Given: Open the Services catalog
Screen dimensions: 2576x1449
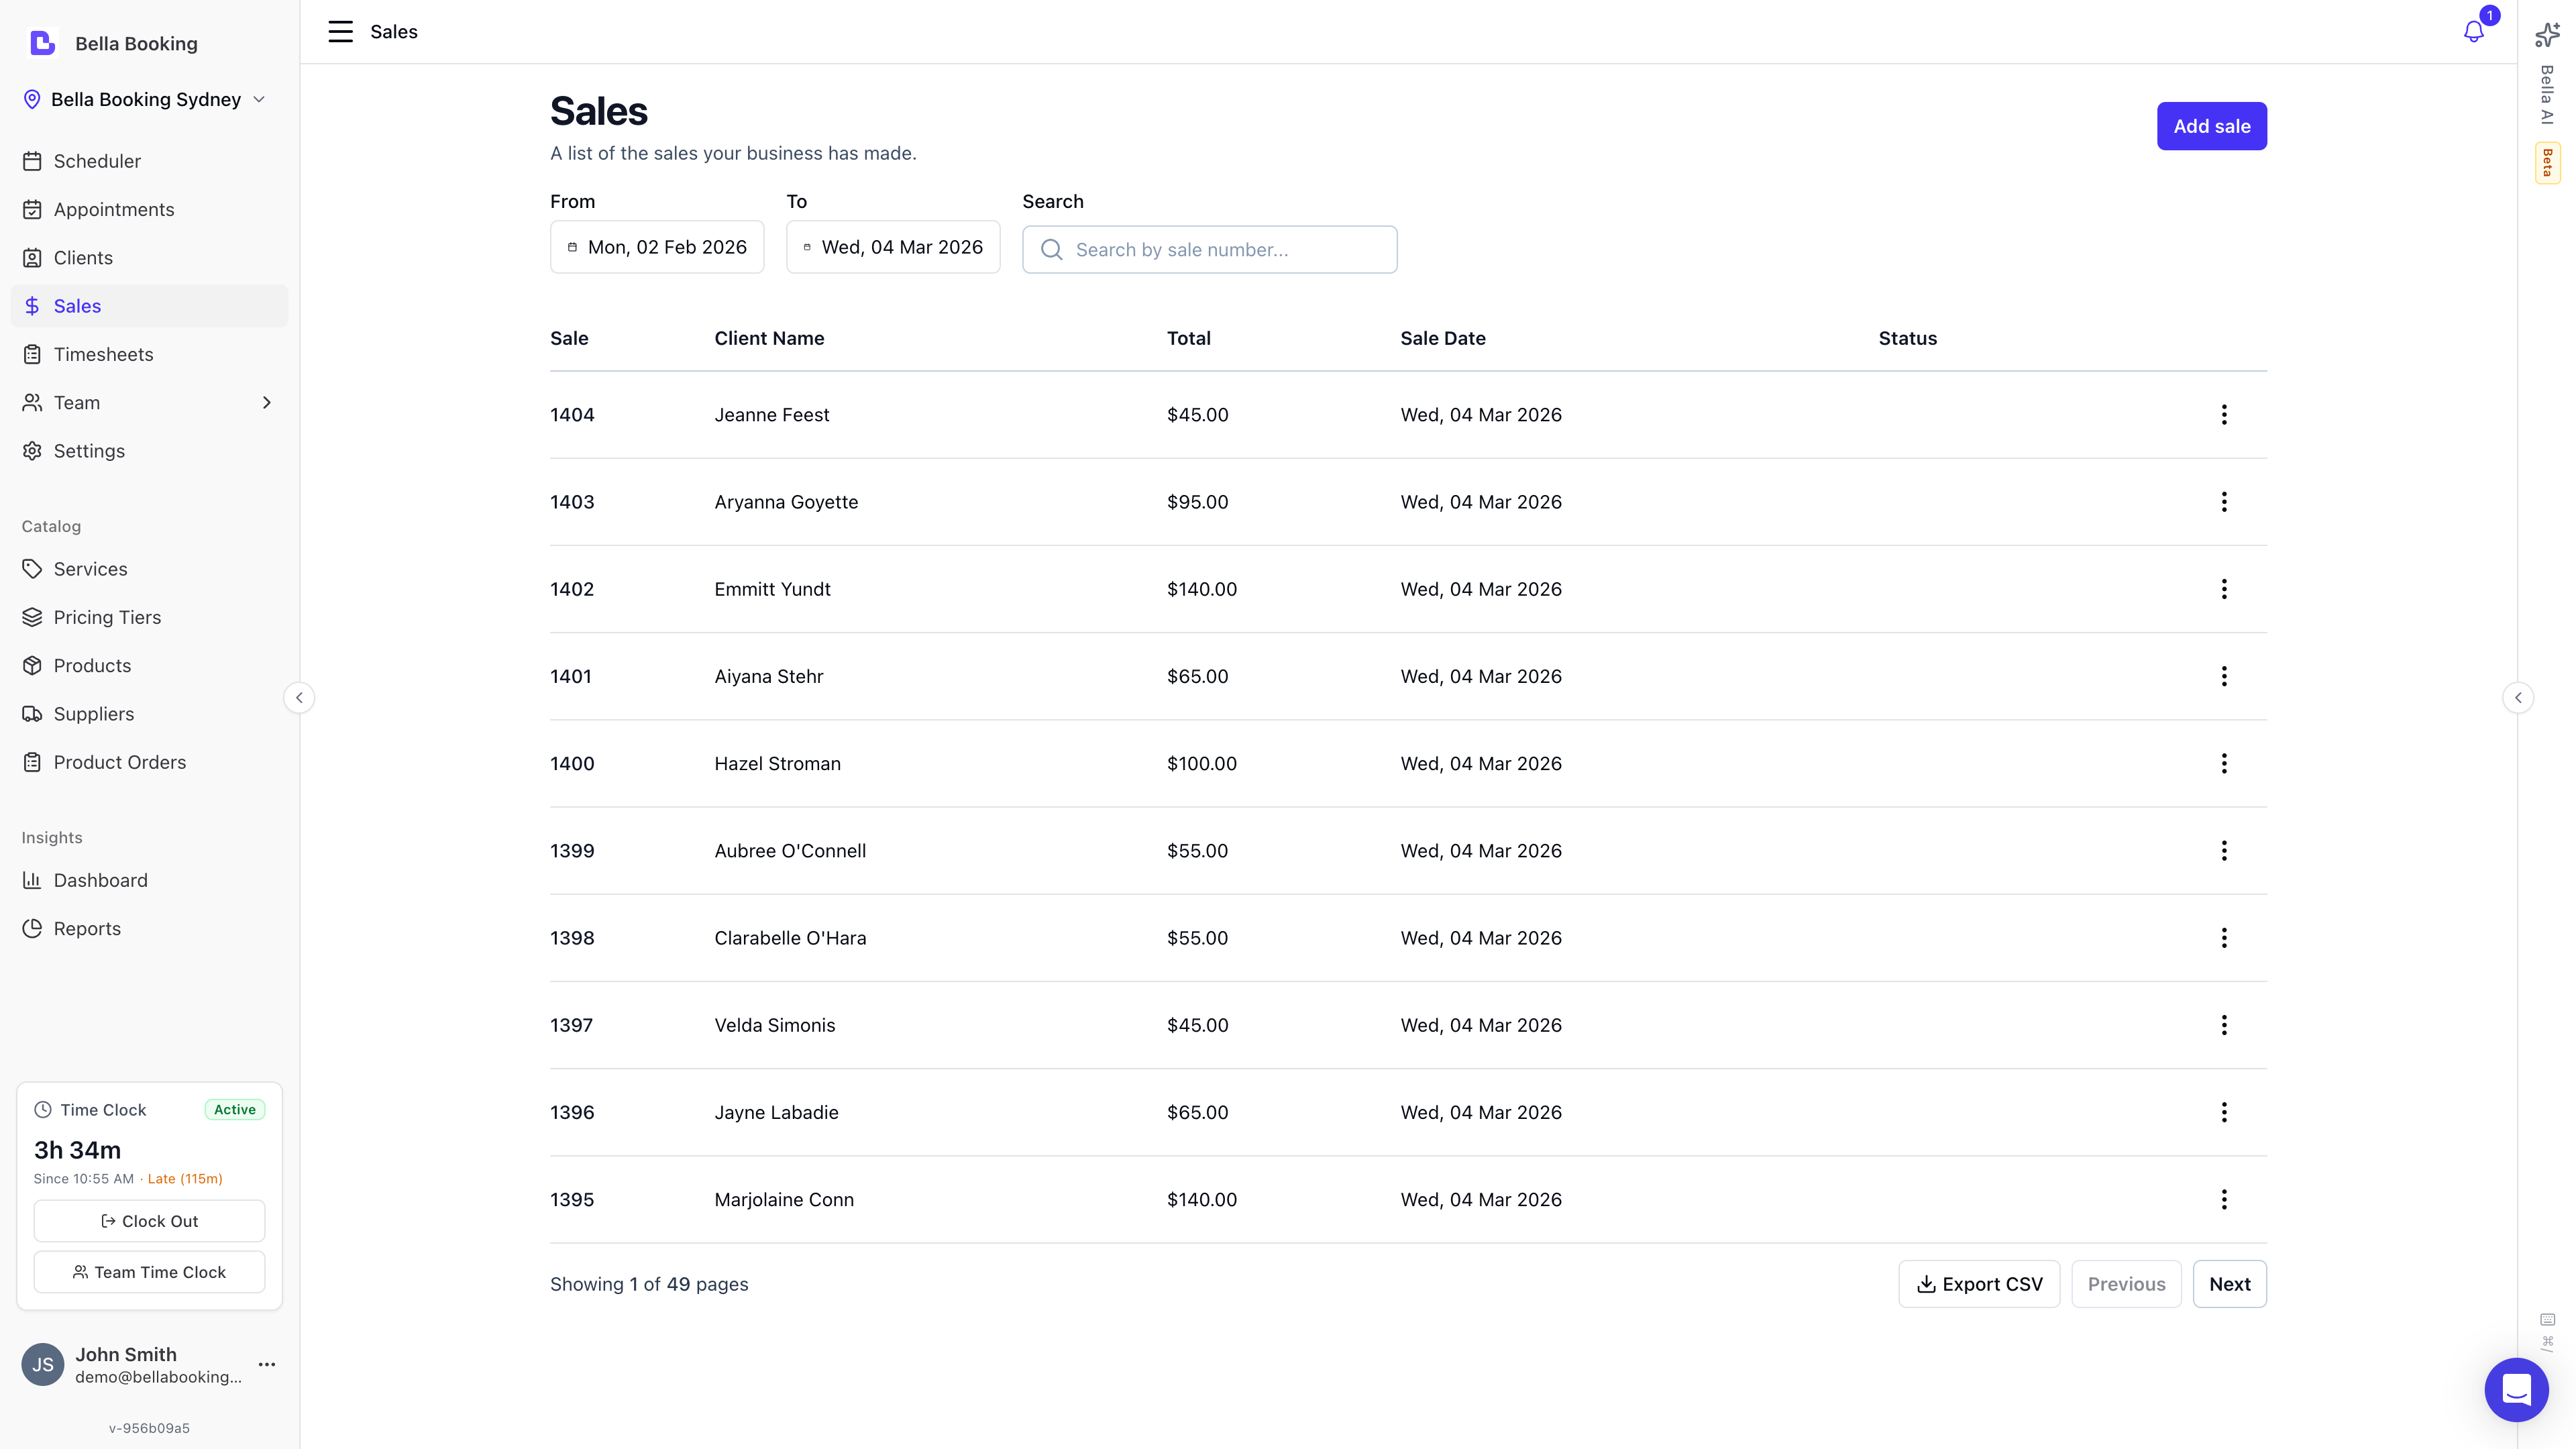Looking at the screenshot, I should point(90,568).
